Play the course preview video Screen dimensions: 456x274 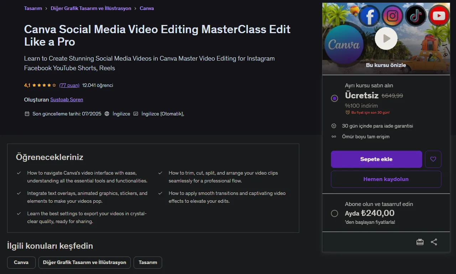coord(386,38)
